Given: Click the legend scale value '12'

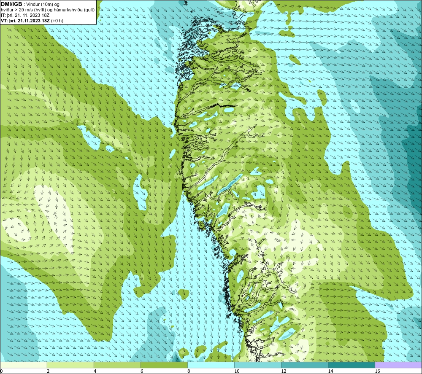Looking at the screenshot, I should point(284,371).
